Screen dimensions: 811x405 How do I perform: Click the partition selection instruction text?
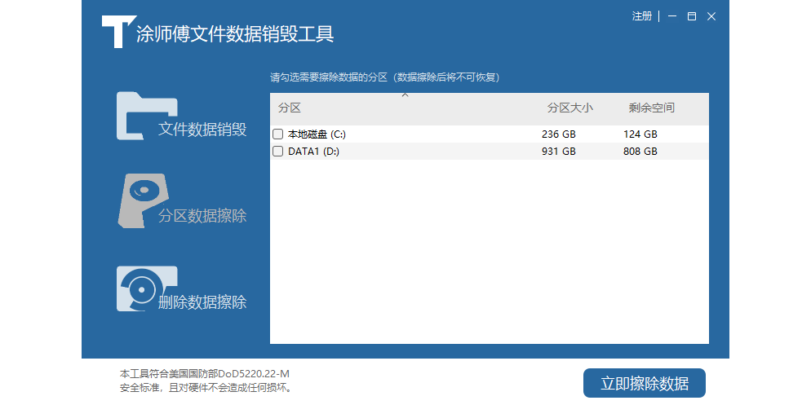pyautogui.click(x=384, y=77)
